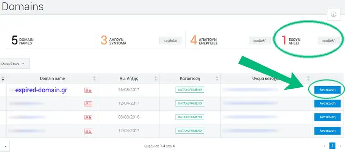View expired domains via ΕΧΟΥΝ ΛΗΞΕΙ προβολή

[329, 41]
